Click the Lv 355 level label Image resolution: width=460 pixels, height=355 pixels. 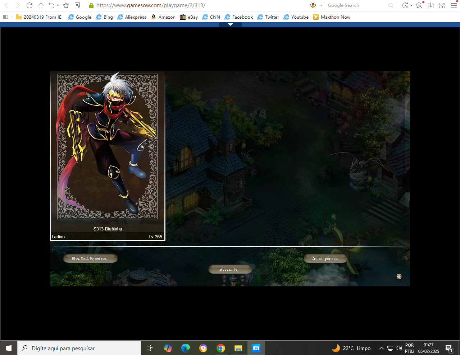(156, 237)
